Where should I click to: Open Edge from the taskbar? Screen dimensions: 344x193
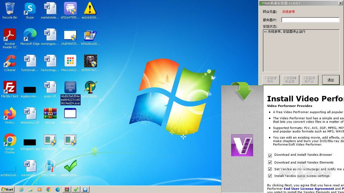coord(58,190)
